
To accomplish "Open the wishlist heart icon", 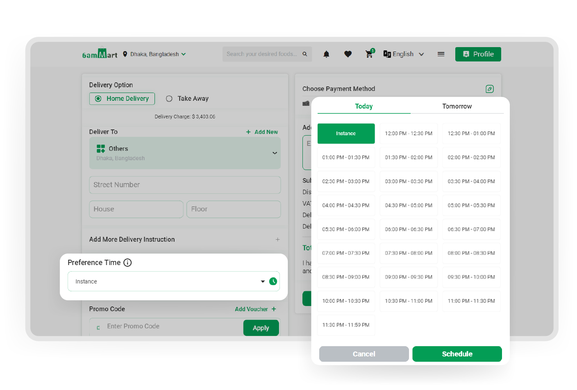I will click(348, 54).
